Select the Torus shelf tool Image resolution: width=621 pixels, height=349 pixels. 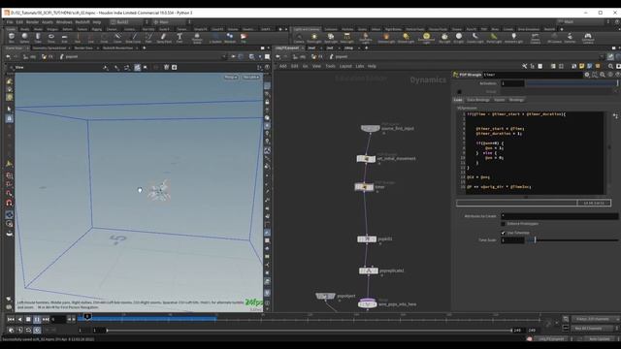[51, 38]
